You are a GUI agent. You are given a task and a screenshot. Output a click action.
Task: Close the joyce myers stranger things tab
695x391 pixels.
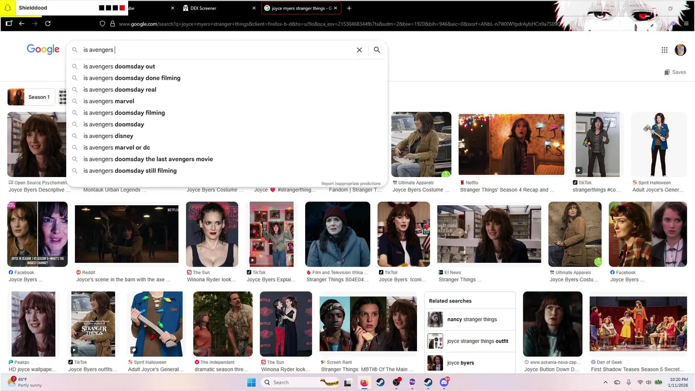tap(336, 8)
